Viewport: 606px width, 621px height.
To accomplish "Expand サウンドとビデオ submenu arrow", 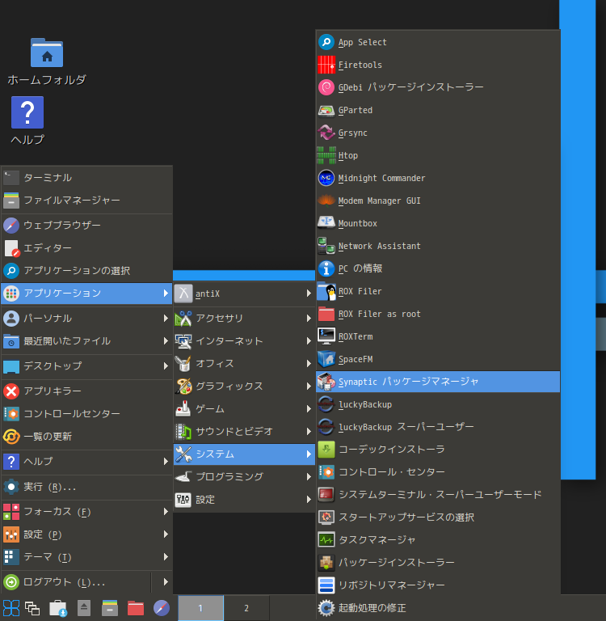I will (309, 431).
